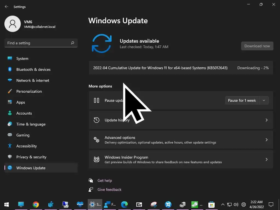
Task: Show hidden system tray icons
Action: point(223,205)
